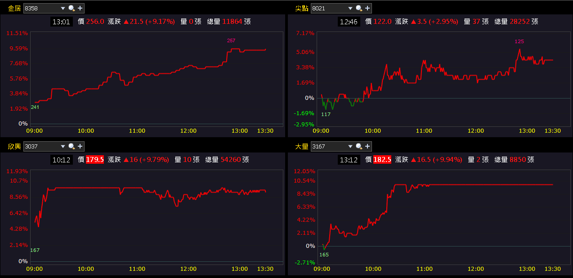Click the 13:12 time box in 大量 chart
The height and width of the screenshot is (278, 573).
pos(349,159)
